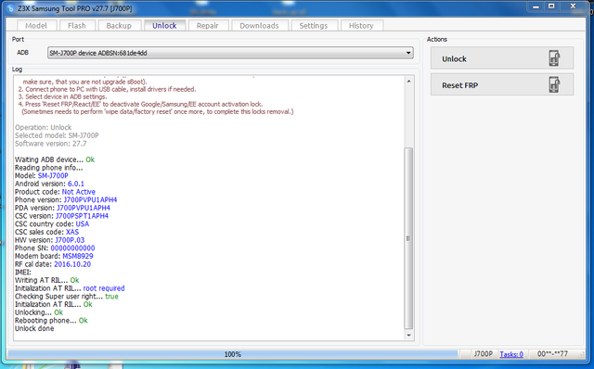Click 'Rebooting phone... Ok' log line
The width and height of the screenshot is (594, 369).
[x=51, y=321]
